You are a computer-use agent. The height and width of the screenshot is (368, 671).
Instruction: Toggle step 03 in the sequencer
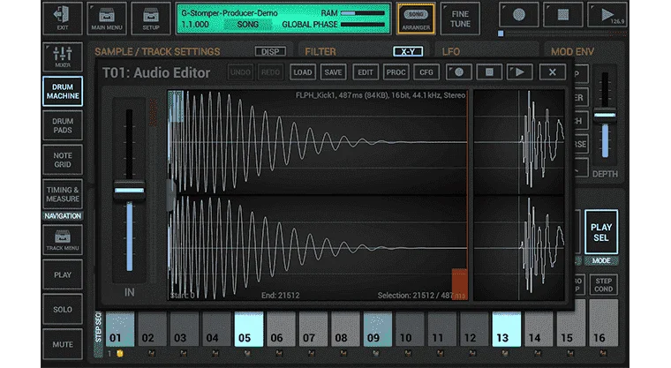(185, 328)
